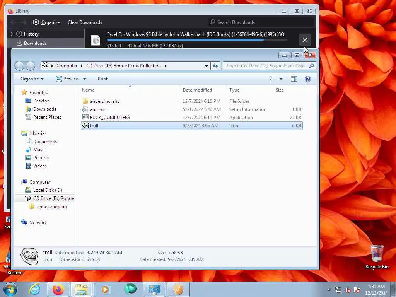Click Clear Downloads in Library window

[x=85, y=22]
